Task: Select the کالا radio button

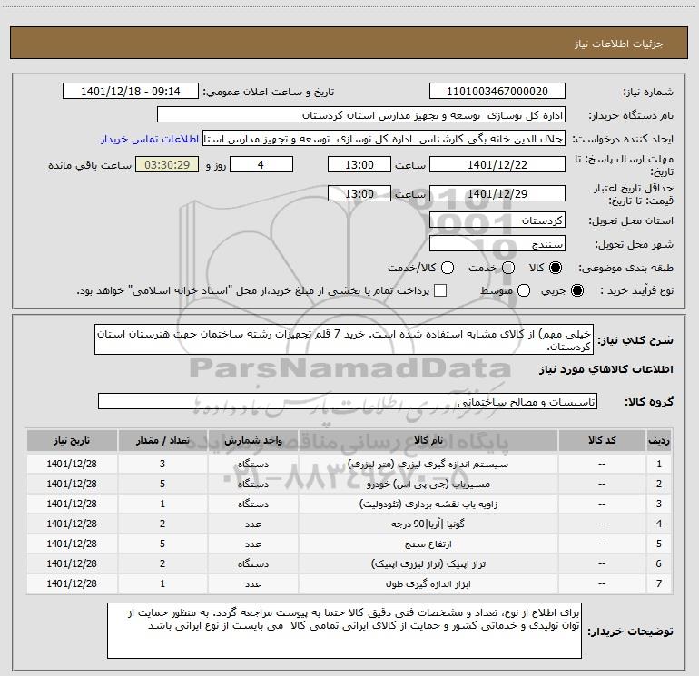Action: tap(556, 268)
